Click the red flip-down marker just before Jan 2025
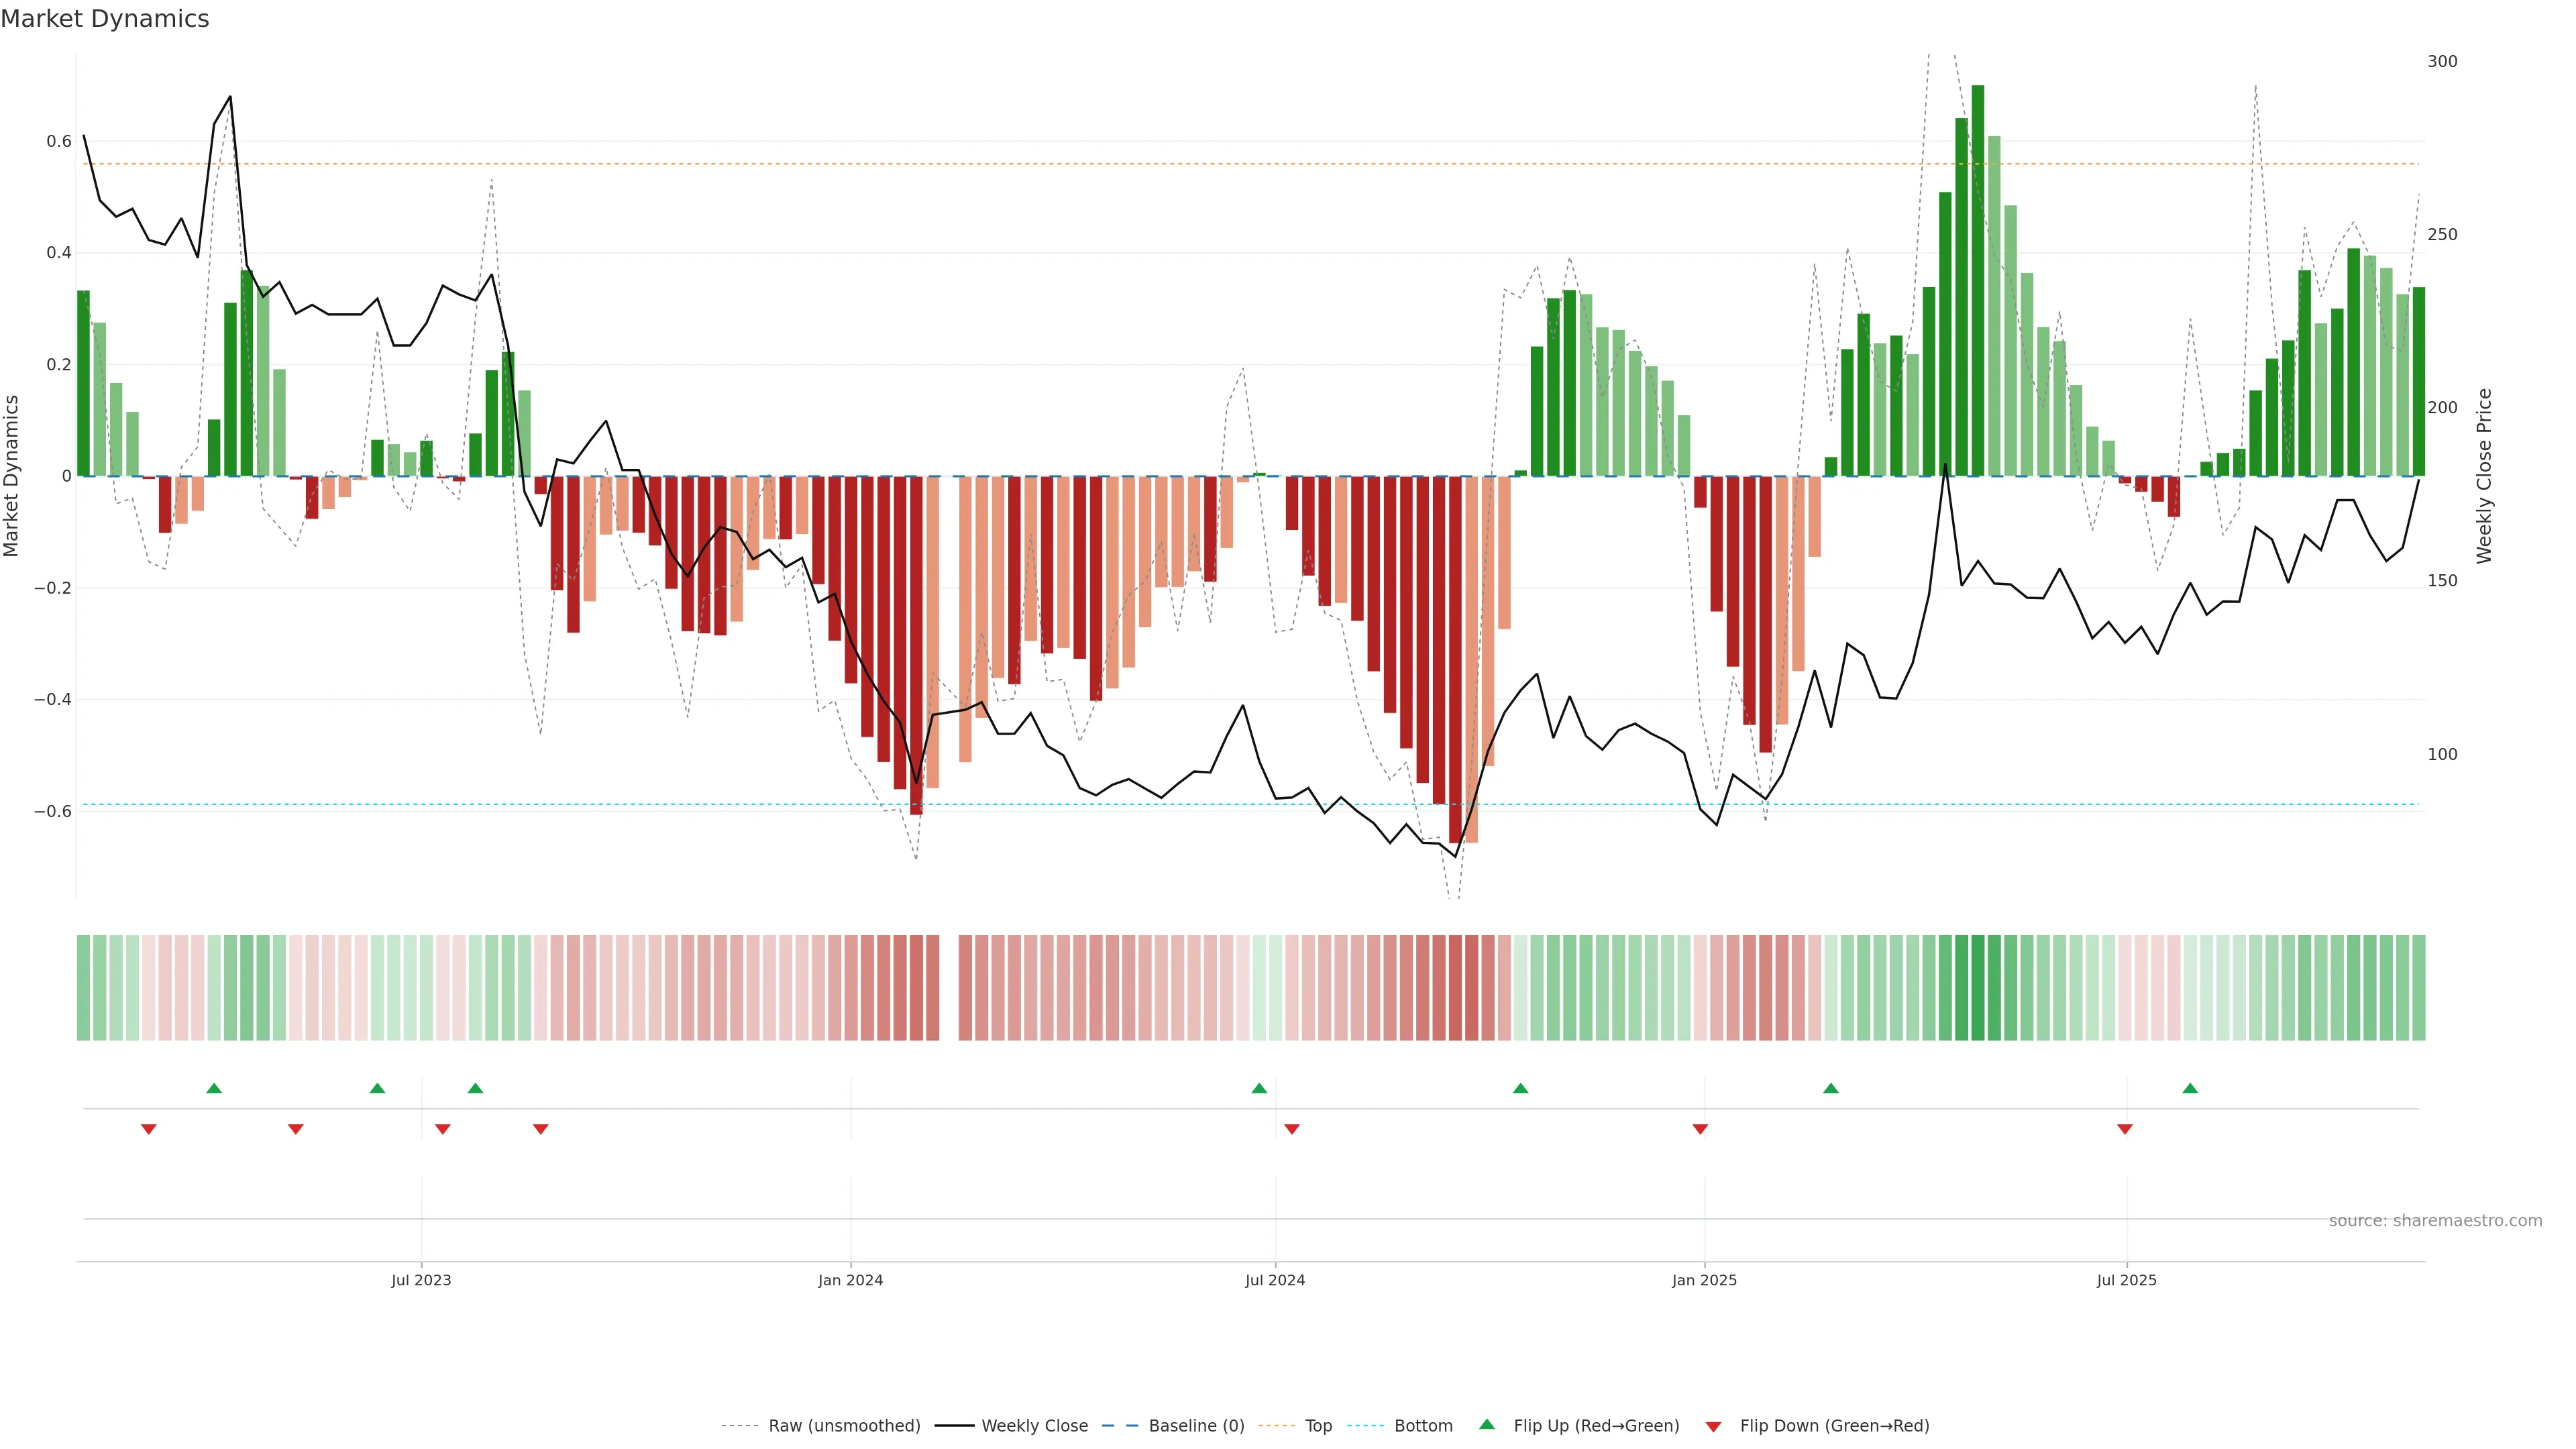The width and height of the screenshot is (2576, 1449). 1700,1129
